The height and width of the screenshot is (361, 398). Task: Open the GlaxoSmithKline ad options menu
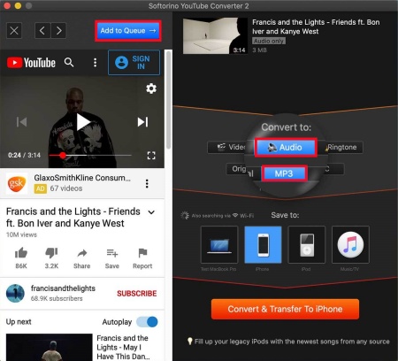(x=147, y=183)
